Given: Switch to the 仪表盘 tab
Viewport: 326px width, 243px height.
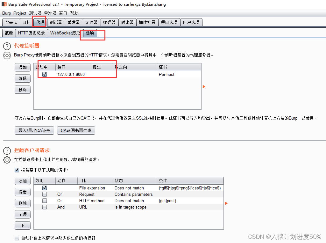Looking at the screenshot, I should tap(11, 23).
